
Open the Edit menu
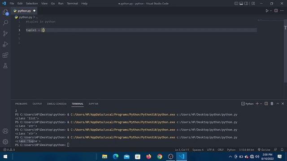click(x=20, y=4)
